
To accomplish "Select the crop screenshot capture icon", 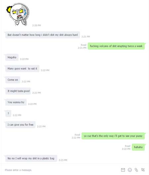I will (143, 170).
